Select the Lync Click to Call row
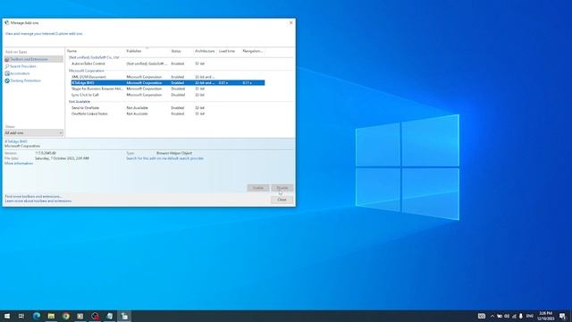 pyautogui.click(x=168, y=95)
